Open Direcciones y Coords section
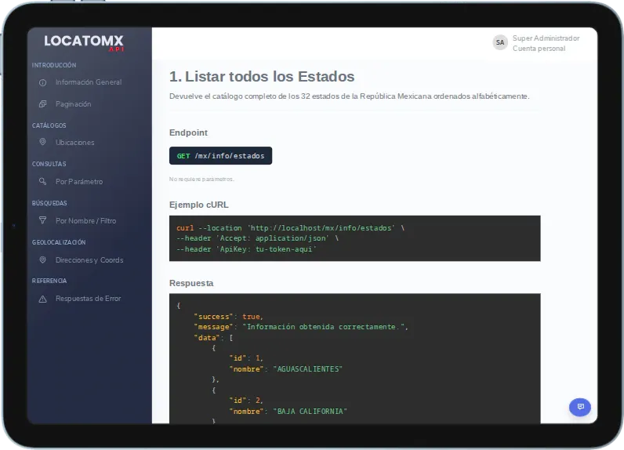Screen dimensions: 624x450 click(89, 259)
